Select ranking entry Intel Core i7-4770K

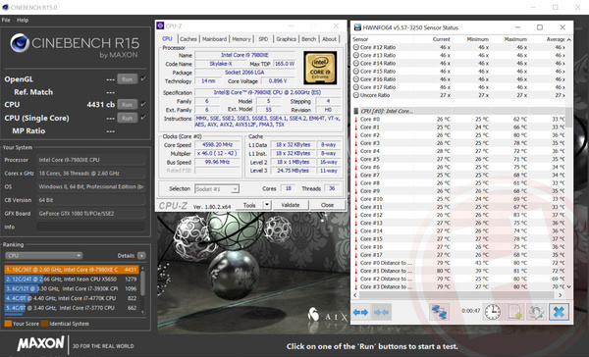click(72, 298)
